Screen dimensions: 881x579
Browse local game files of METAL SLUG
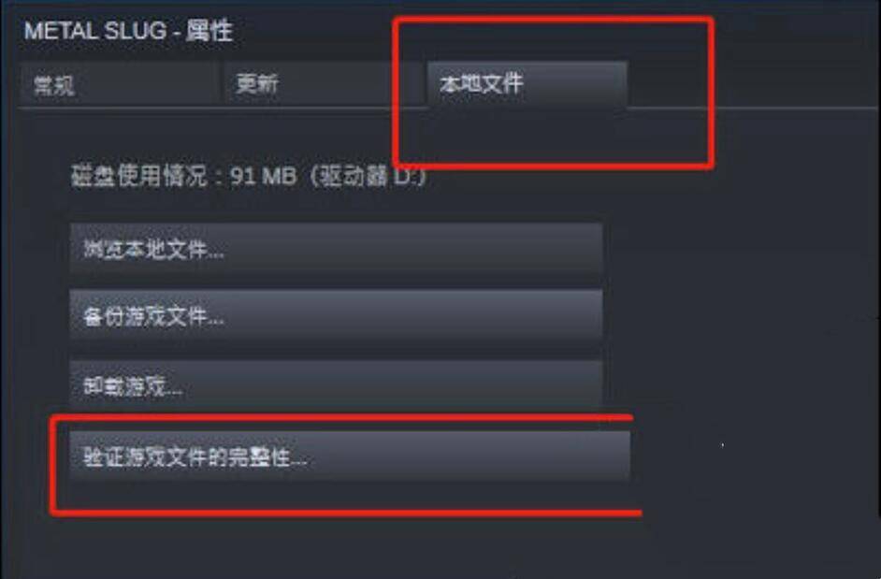click(x=336, y=248)
